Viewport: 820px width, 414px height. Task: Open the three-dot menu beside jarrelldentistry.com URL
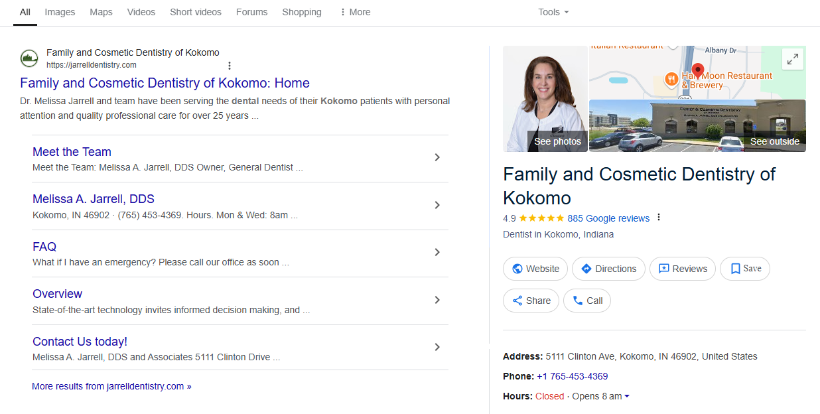click(230, 66)
